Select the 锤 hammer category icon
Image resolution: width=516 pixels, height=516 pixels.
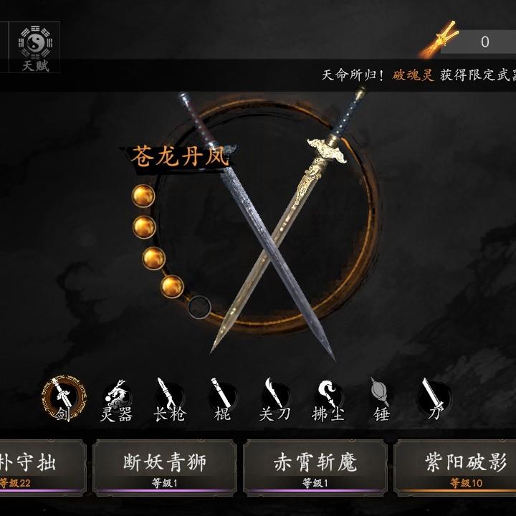[x=381, y=399]
